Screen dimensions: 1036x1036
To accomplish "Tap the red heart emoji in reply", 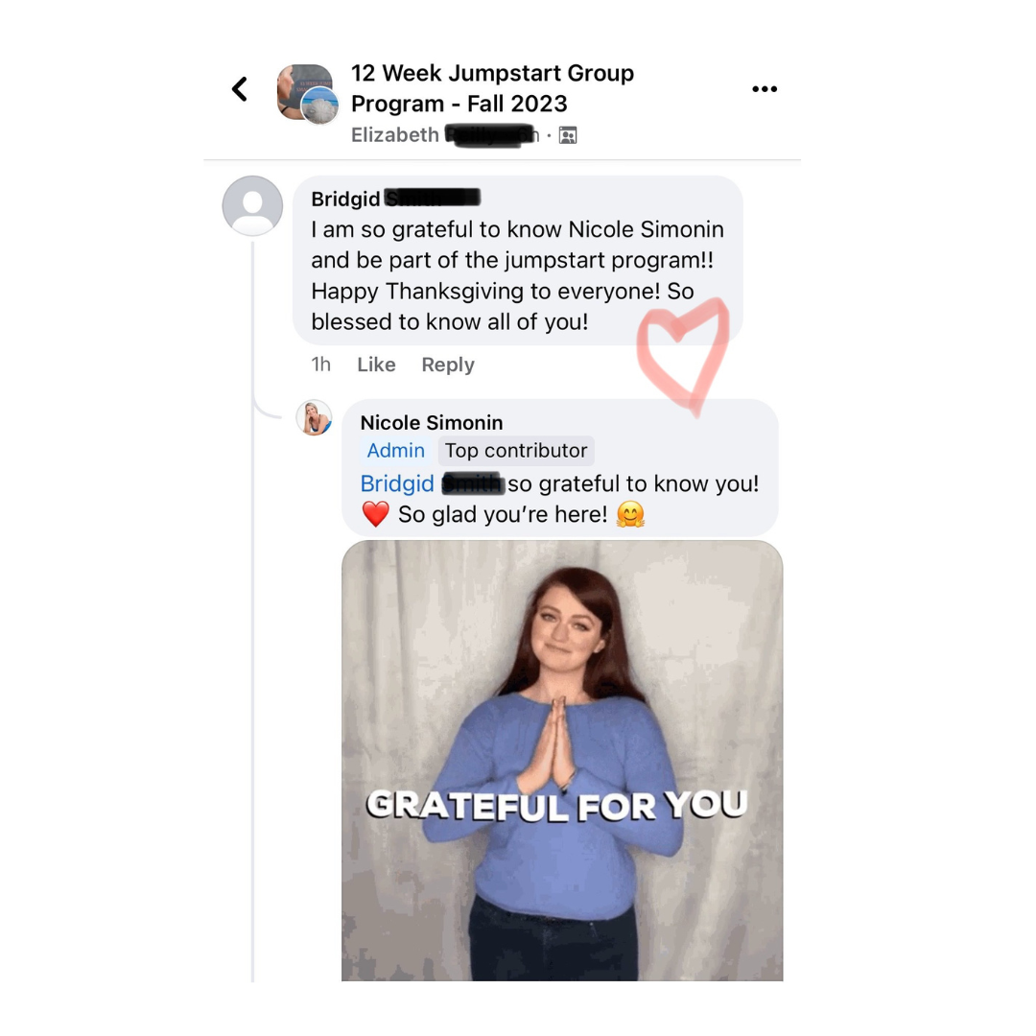I will [376, 514].
